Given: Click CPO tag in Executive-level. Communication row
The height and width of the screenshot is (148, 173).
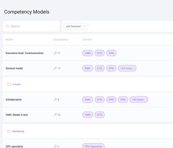Looking at the screenshot, I should (111, 53).
